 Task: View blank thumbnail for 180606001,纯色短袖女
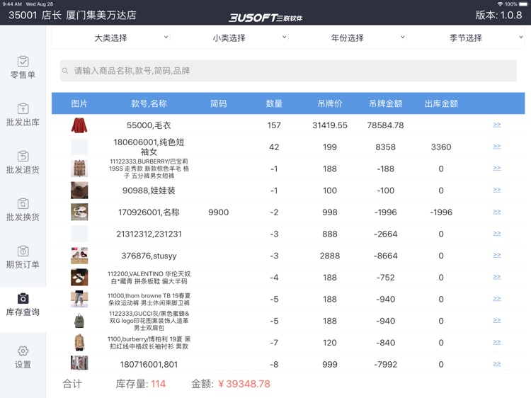coord(79,147)
